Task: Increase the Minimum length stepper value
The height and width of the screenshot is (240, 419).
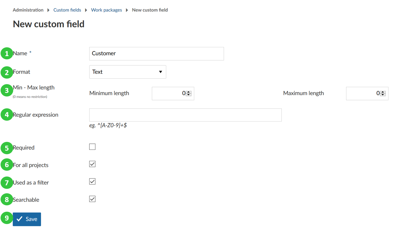Action: [188, 92]
